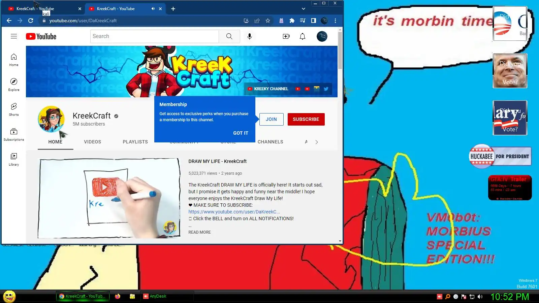
Task: Dismiss membership tooltip with GOT IT
Action: pyautogui.click(x=241, y=133)
